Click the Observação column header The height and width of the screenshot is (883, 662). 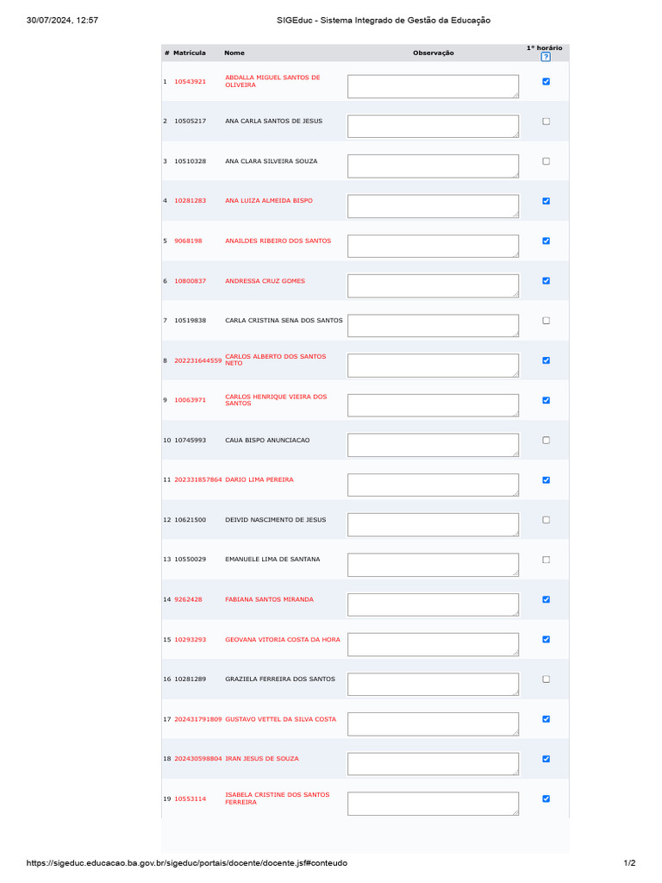click(433, 53)
